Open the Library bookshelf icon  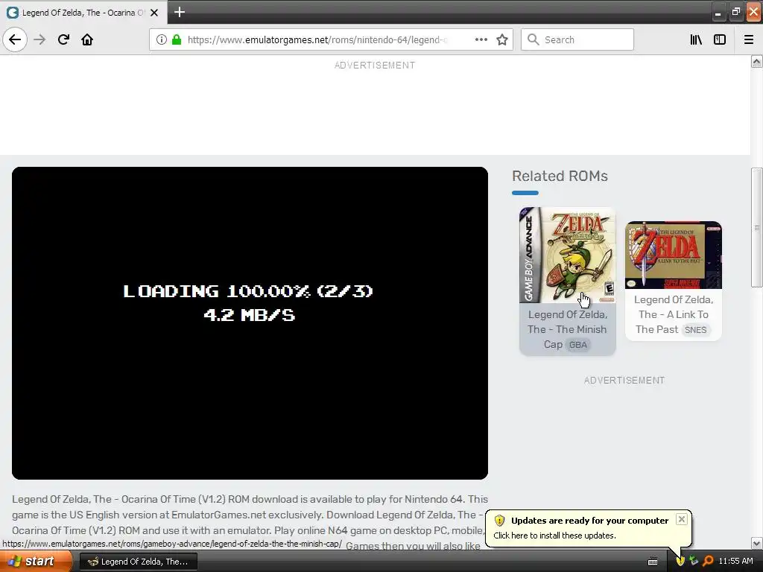pos(696,39)
